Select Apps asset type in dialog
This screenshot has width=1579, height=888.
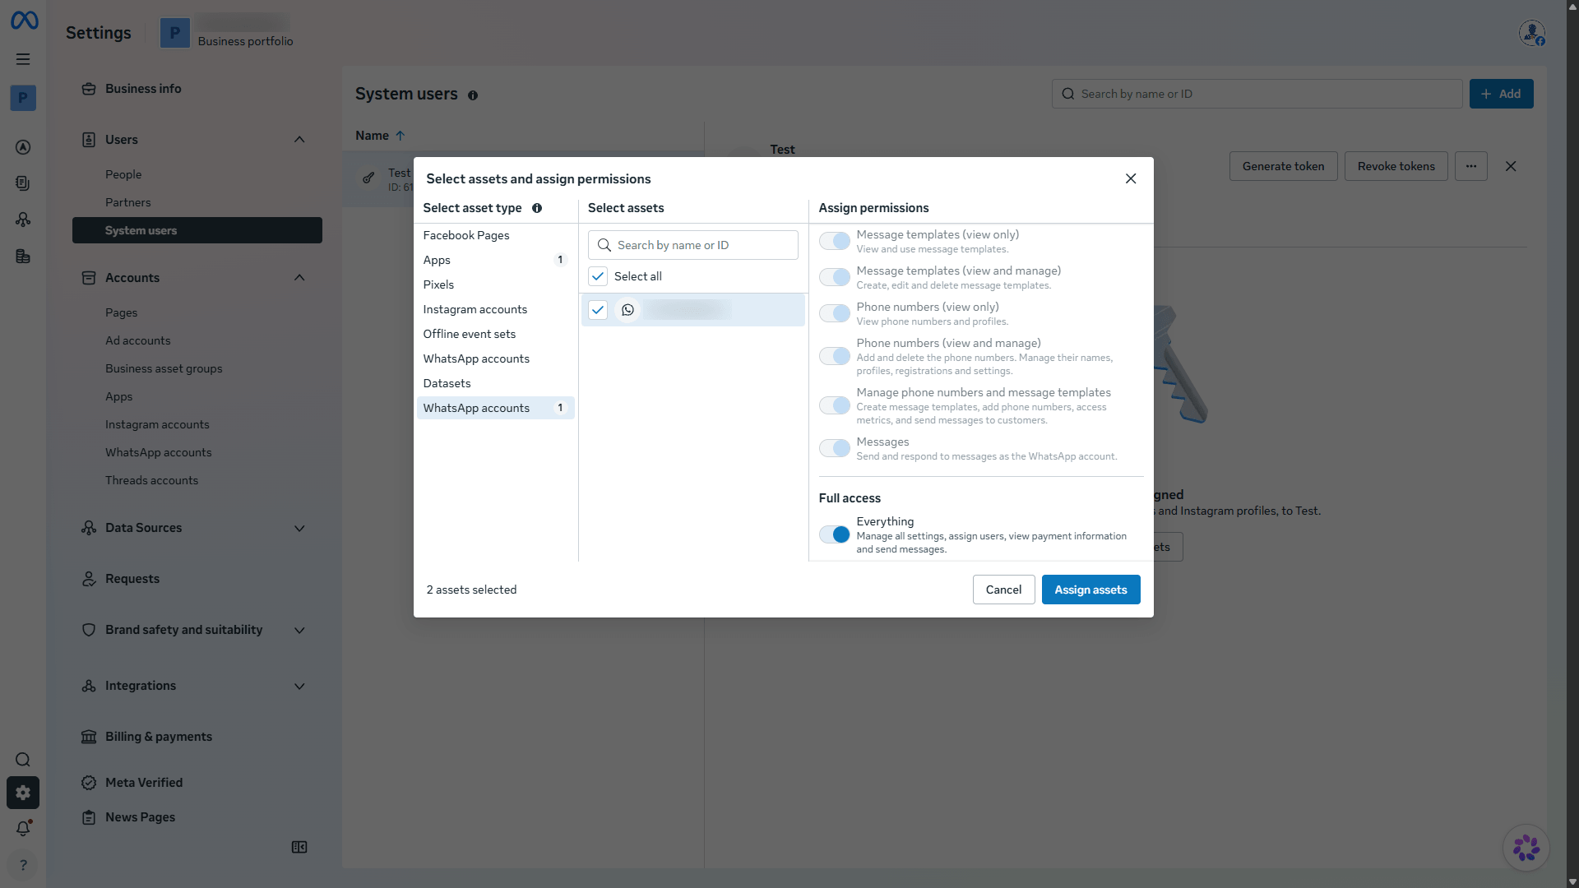(x=495, y=260)
